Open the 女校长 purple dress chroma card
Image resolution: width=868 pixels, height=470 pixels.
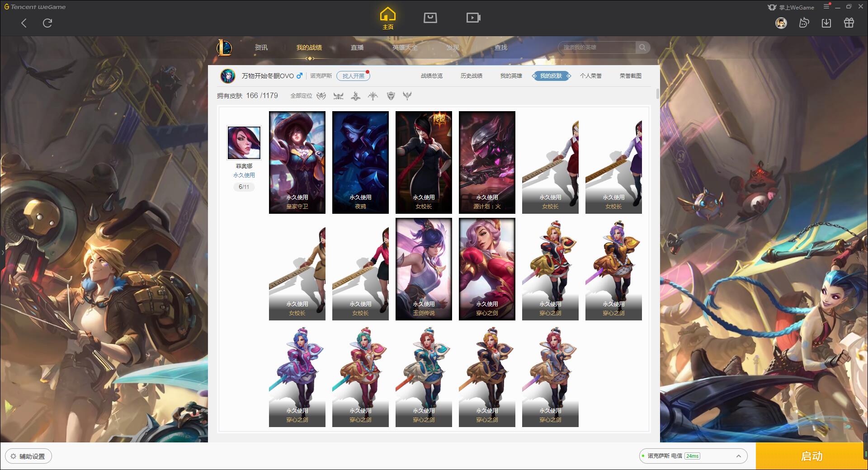click(x=613, y=162)
